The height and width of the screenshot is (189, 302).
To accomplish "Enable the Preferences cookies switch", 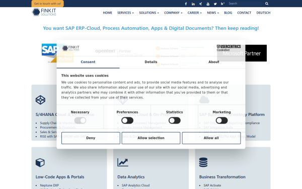I will pyautogui.click(x=127, y=120).
